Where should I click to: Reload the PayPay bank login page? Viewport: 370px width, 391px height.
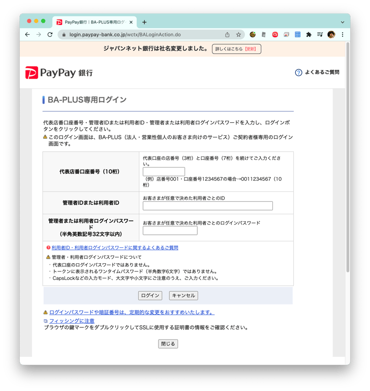coord(50,35)
